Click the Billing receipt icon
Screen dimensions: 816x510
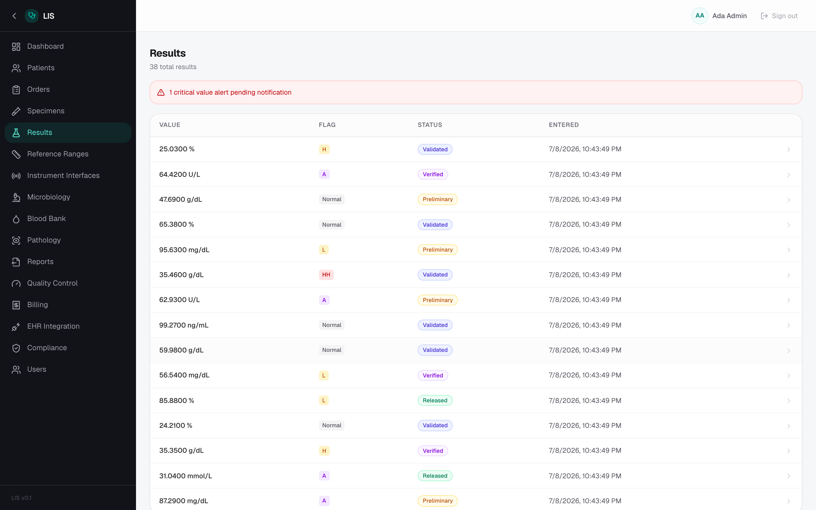[x=16, y=305]
